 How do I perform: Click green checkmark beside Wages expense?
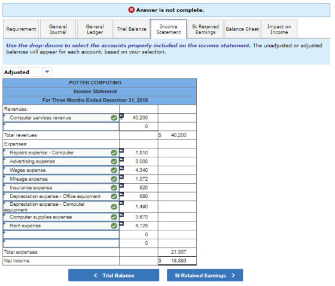[114, 171]
